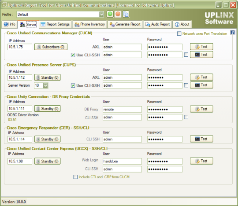238x206 pixels.
Task: Test the CUPS AXL connection
Action: coord(201,77)
